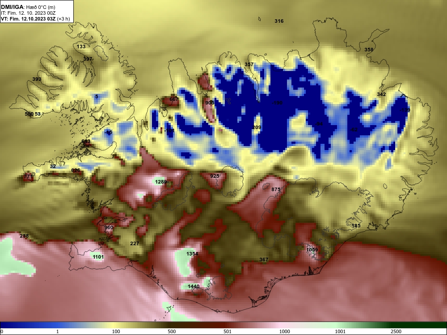Click the map value 771

coord(28,176)
